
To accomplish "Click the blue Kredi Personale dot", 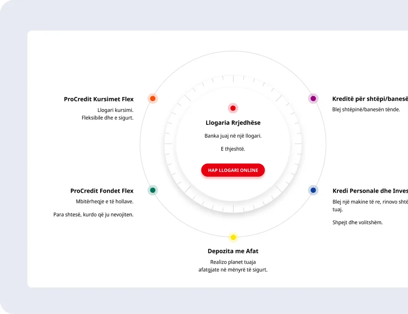I will pyautogui.click(x=313, y=190).
